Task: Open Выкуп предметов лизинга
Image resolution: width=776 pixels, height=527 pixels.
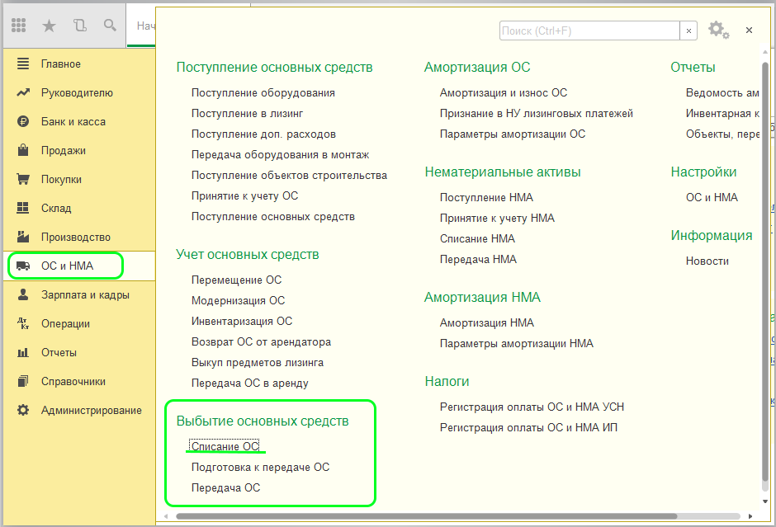Action: (258, 362)
